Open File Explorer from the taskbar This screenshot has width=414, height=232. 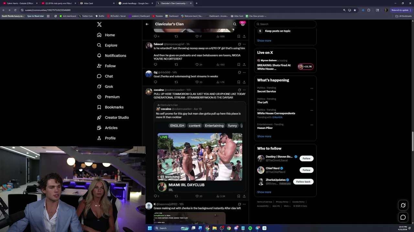pos(214,228)
